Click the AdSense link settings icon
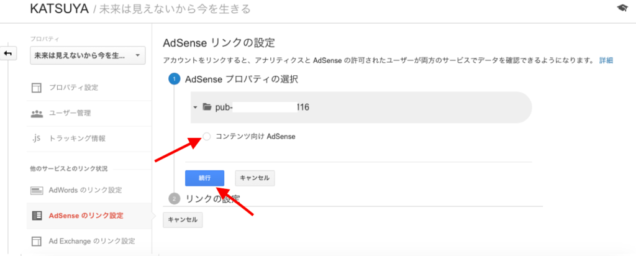Image resolution: width=636 pixels, height=256 pixels. coord(37,216)
